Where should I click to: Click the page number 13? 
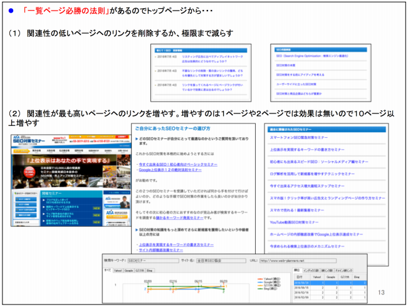click(x=381, y=293)
